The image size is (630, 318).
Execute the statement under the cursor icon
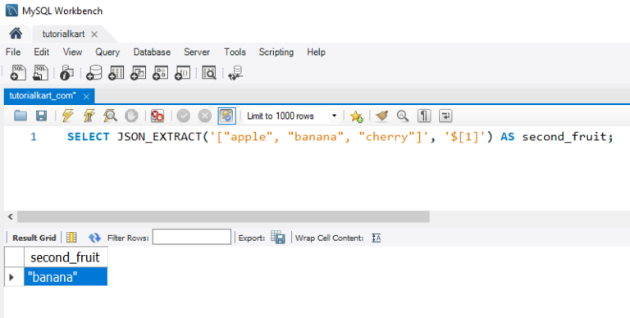pyautogui.click(x=89, y=116)
